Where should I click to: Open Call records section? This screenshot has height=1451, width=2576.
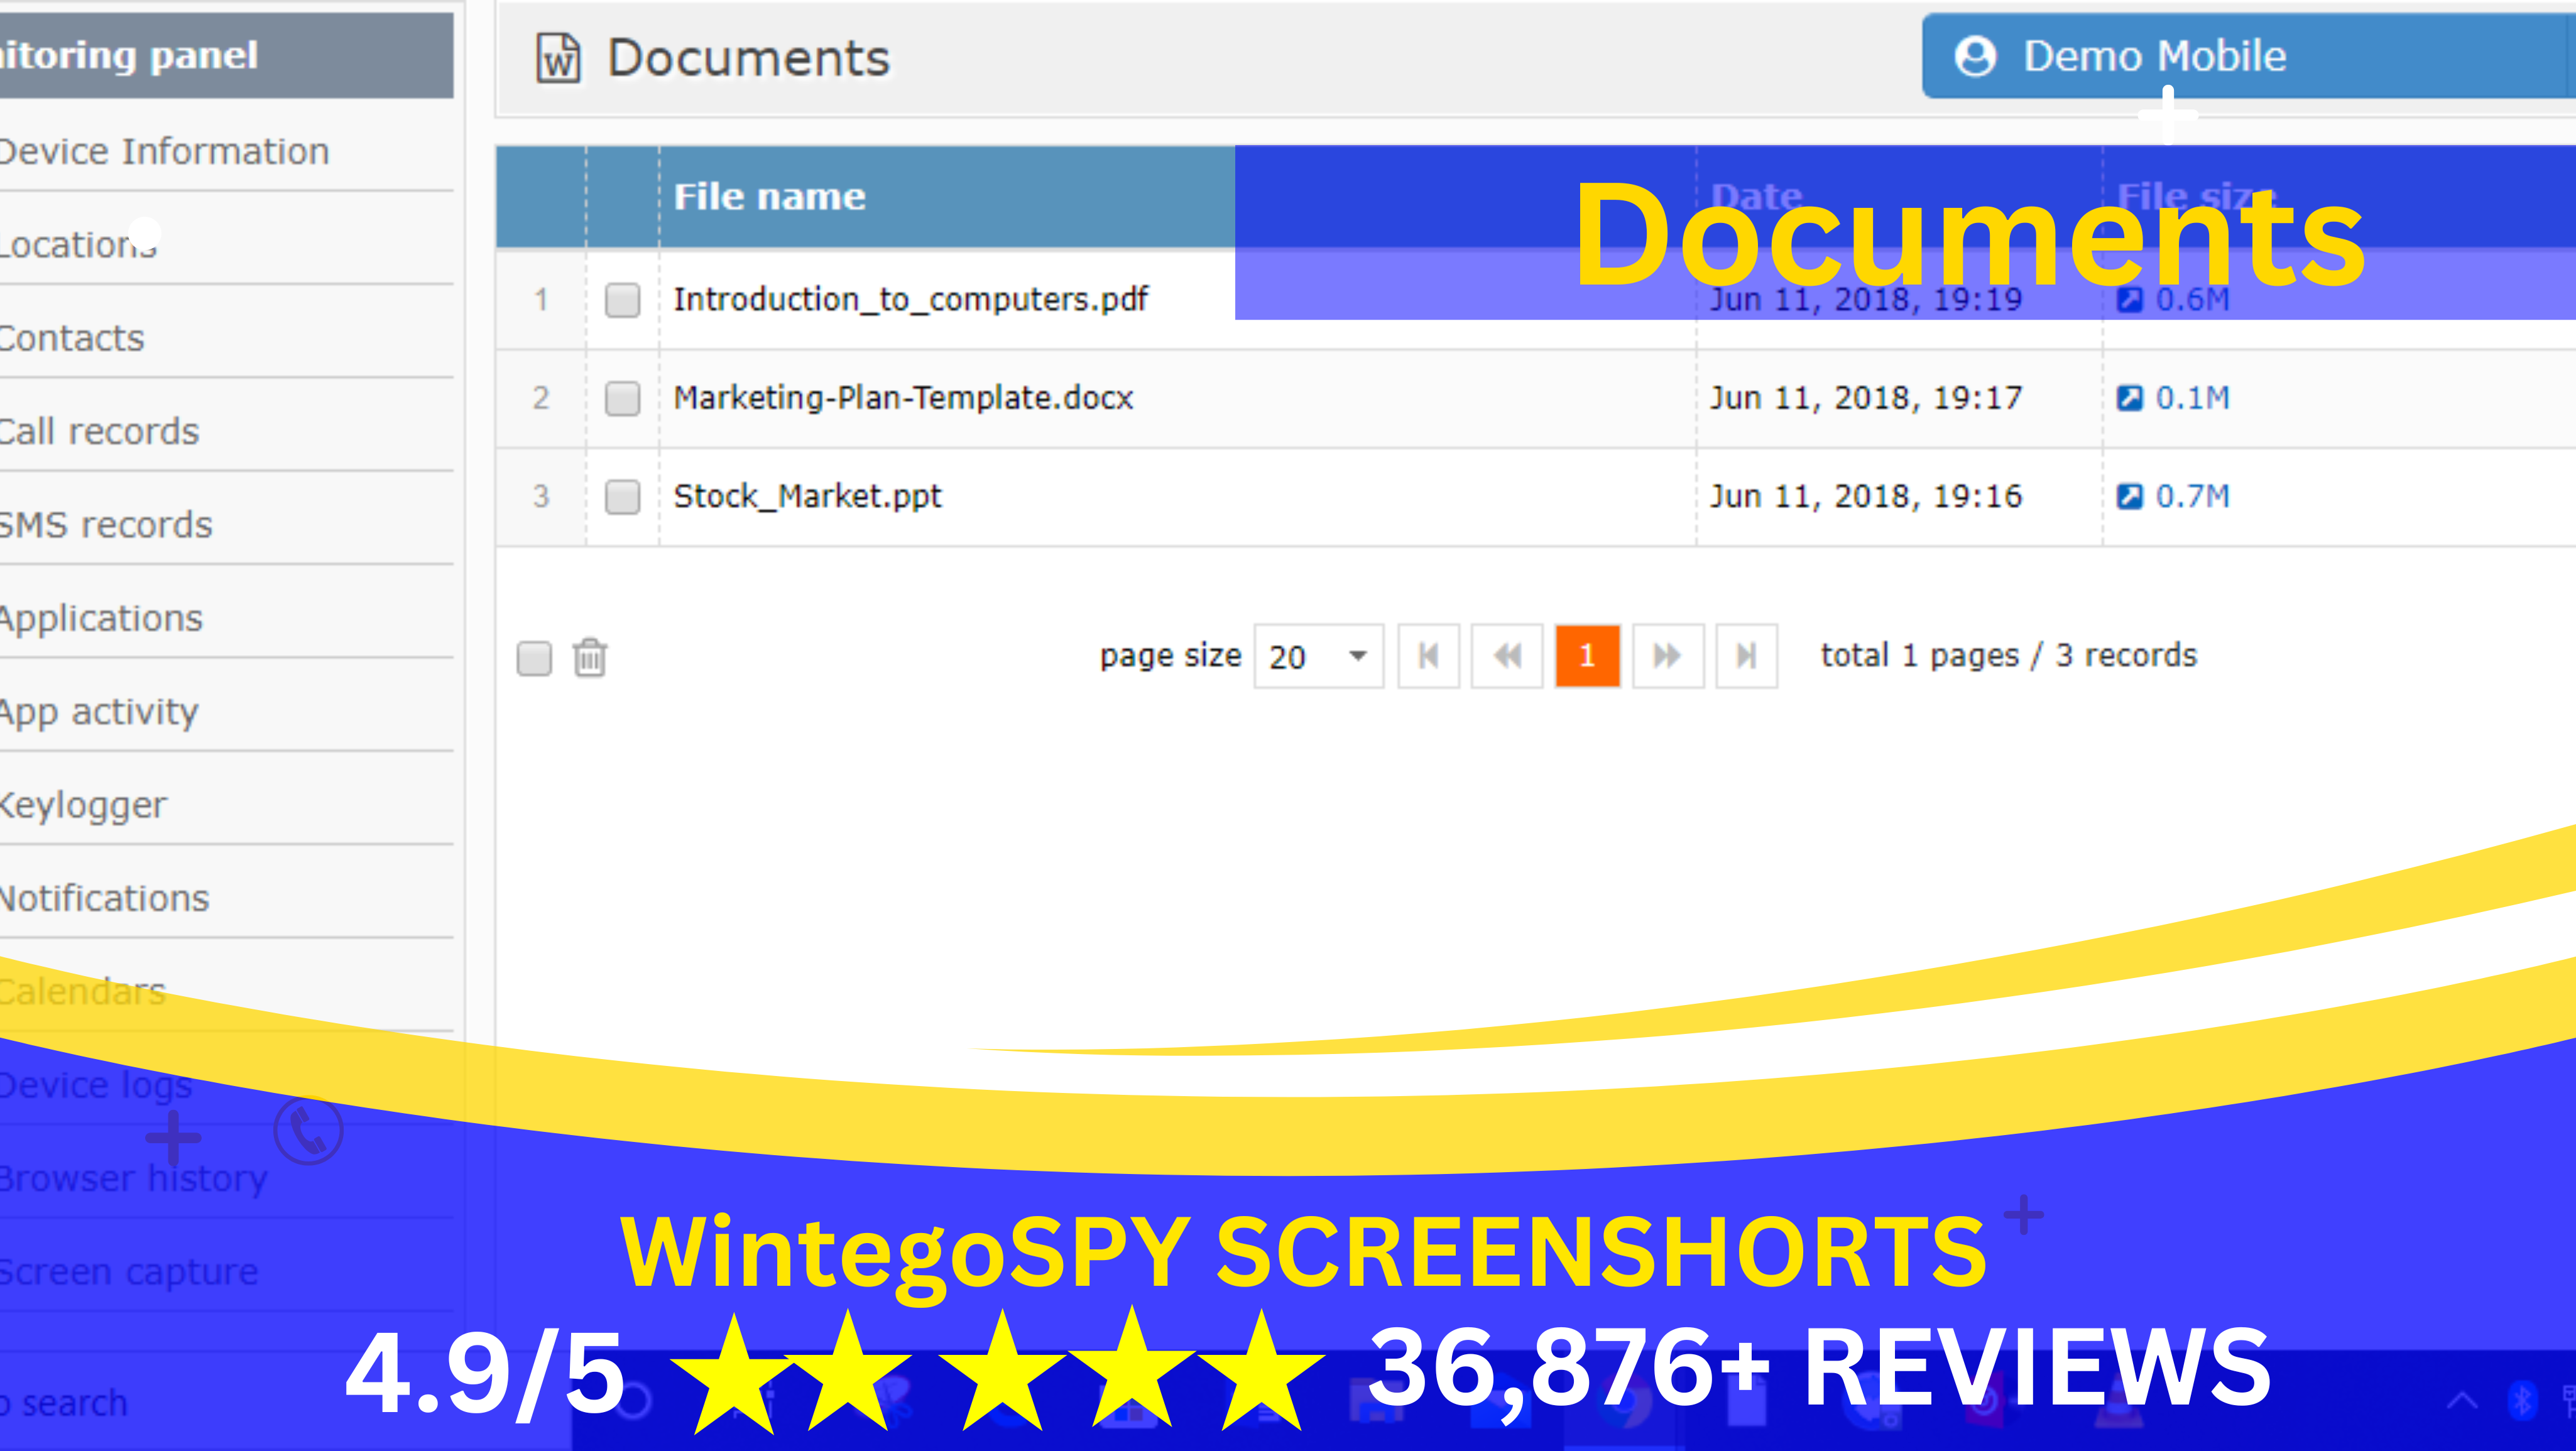pyautogui.click(x=99, y=431)
